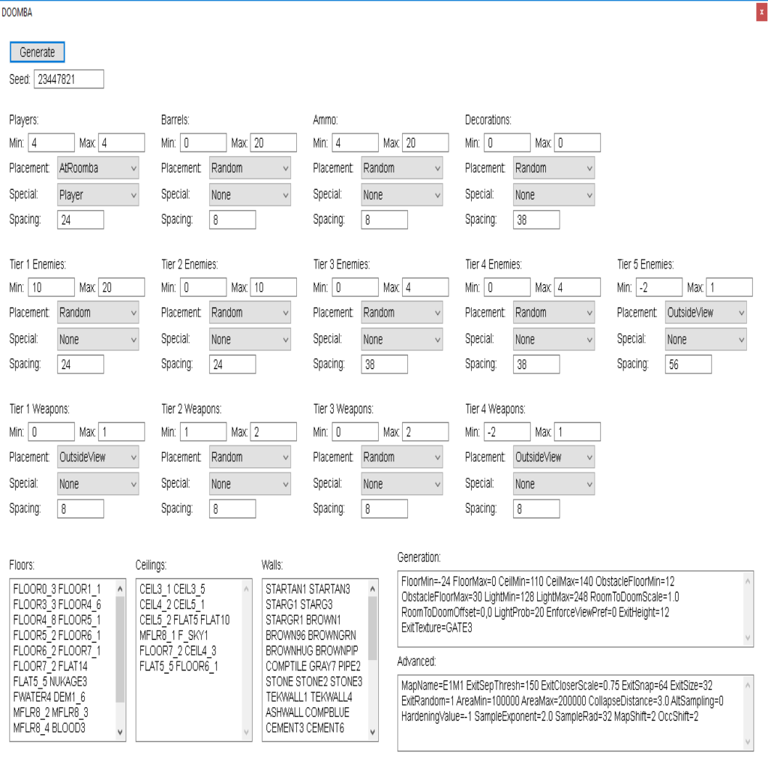Click the Seed input field

click(x=68, y=79)
